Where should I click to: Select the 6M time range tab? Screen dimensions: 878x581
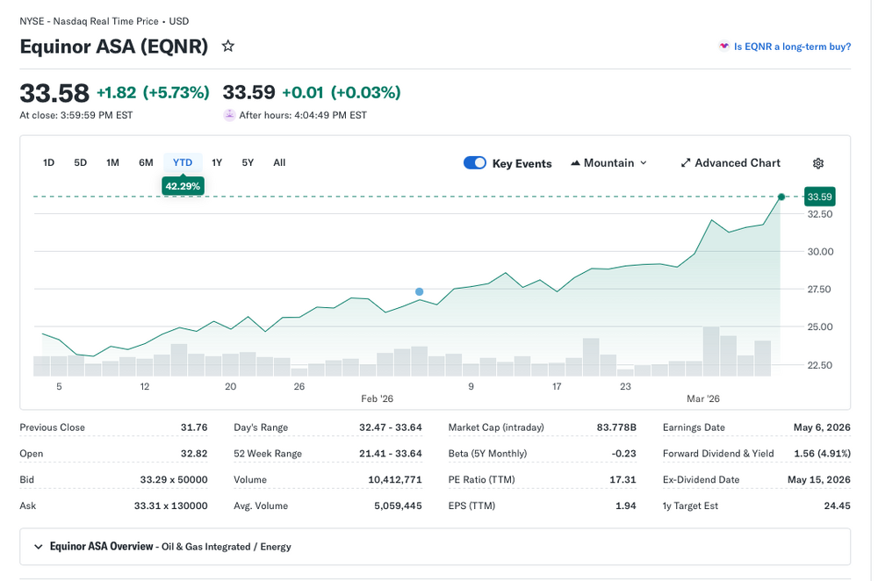click(x=146, y=163)
